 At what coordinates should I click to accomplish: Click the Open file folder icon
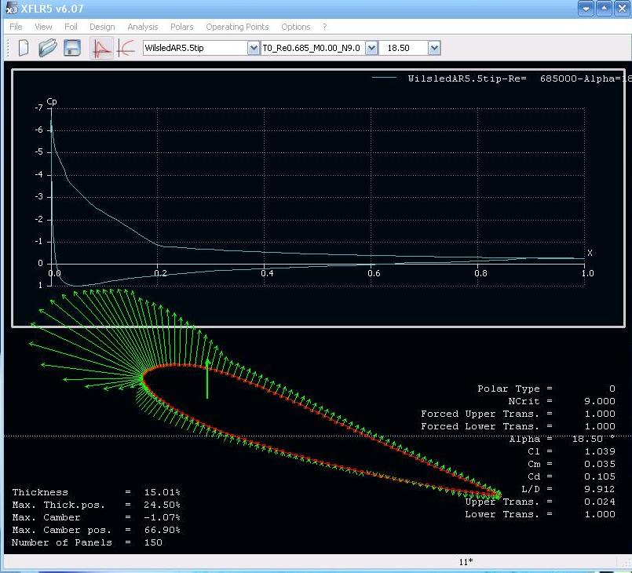click(48, 48)
